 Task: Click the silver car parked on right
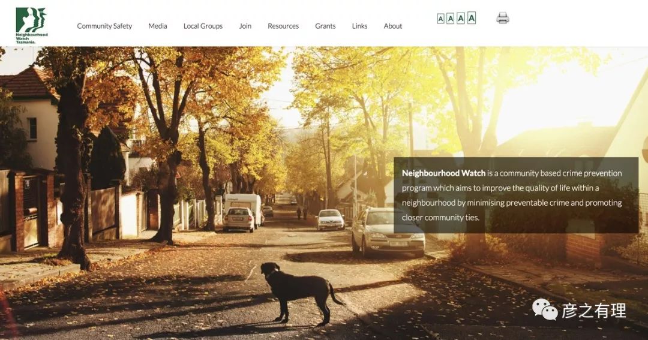click(388, 231)
